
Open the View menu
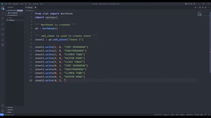coord(22,4)
